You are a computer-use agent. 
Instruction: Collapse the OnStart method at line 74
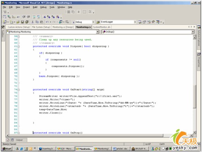[19, 90]
